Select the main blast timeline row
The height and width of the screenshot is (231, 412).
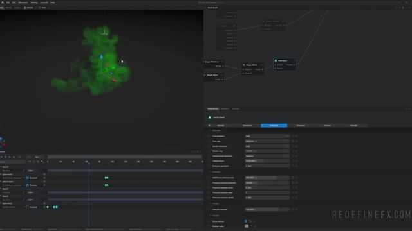(x=7, y=203)
